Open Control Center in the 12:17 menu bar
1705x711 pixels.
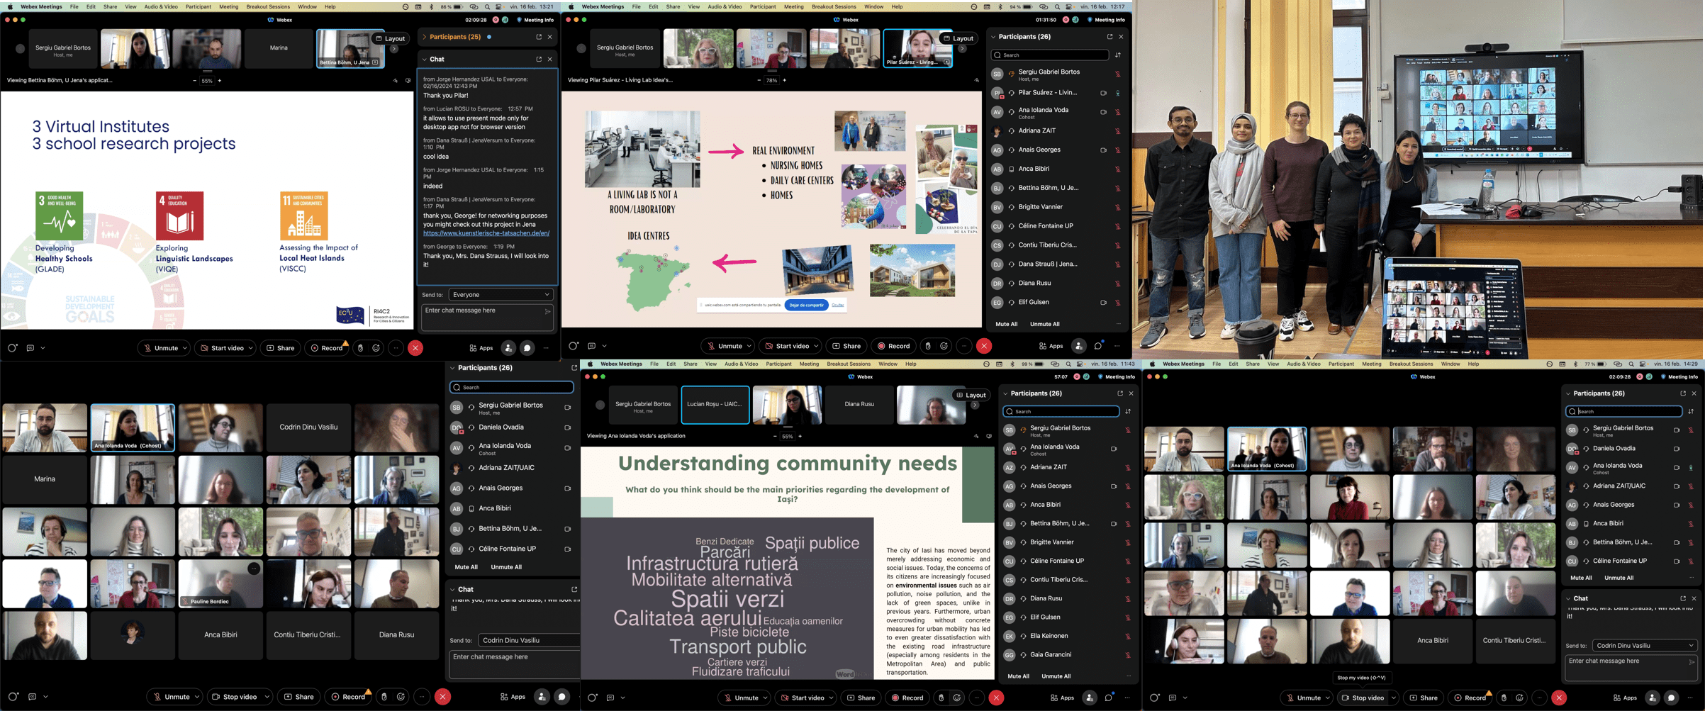coord(1068,6)
